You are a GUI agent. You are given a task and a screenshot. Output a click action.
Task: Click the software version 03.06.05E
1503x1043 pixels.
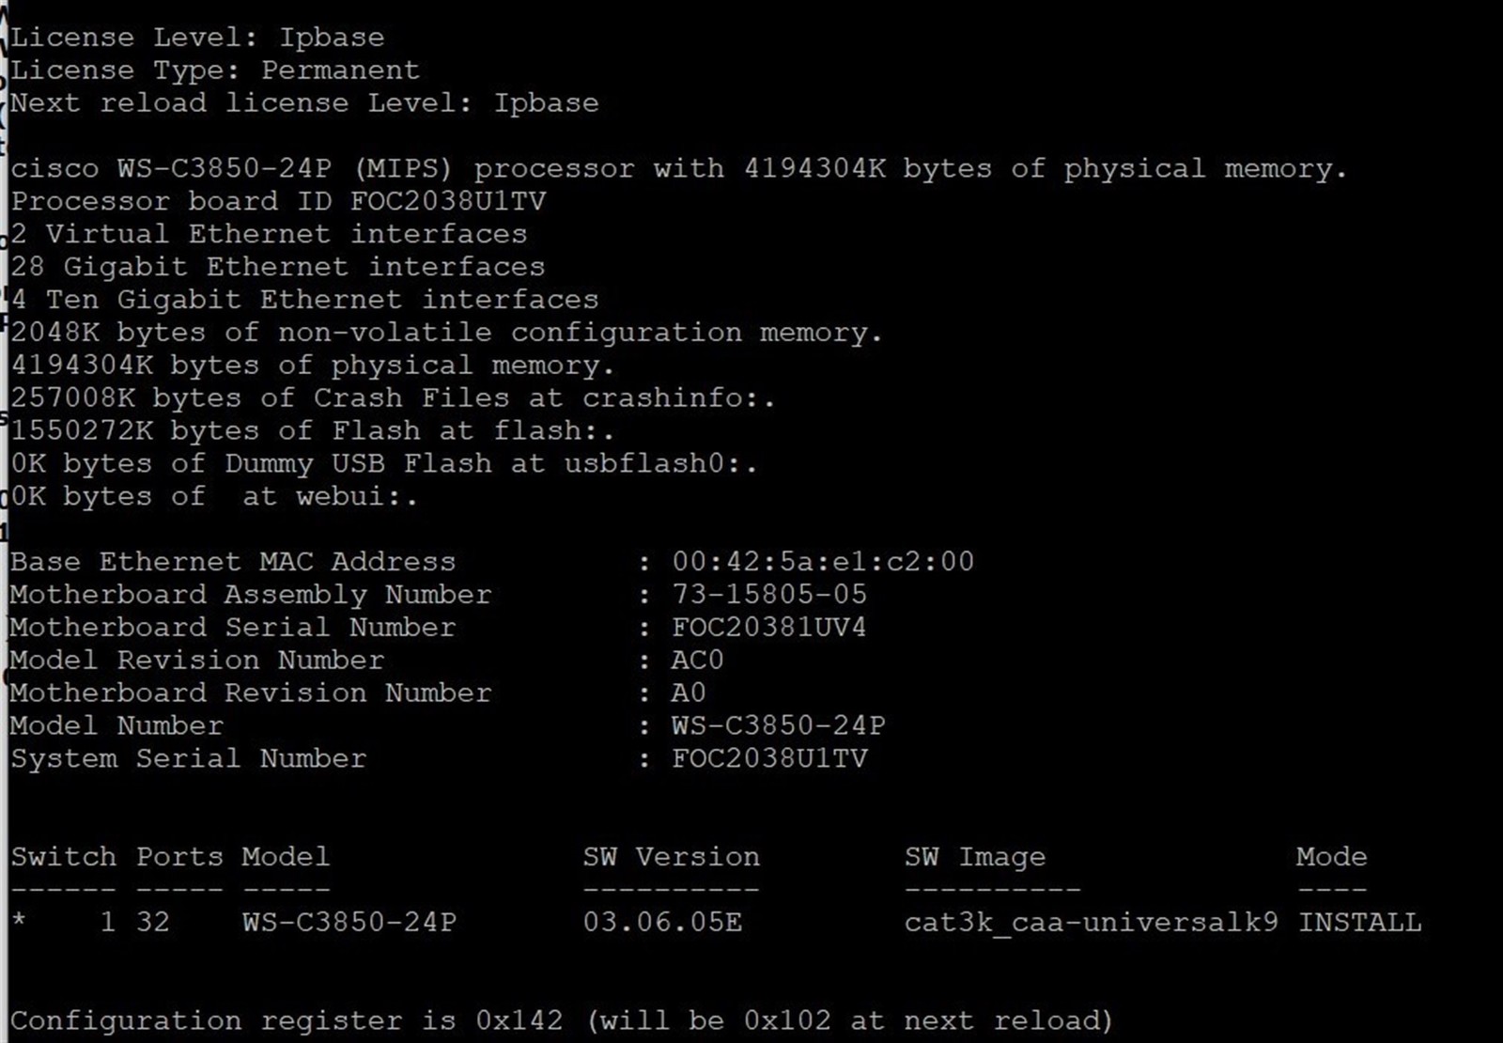tap(662, 923)
